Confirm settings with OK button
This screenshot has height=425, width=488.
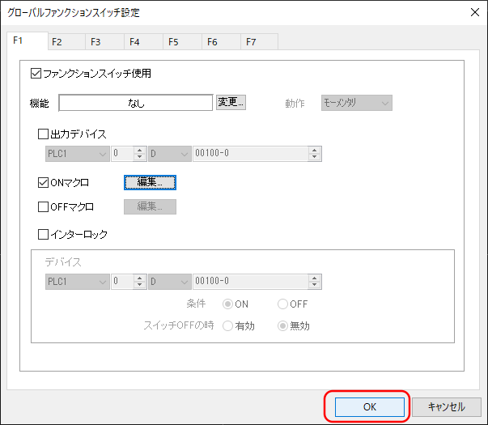click(369, 406)
